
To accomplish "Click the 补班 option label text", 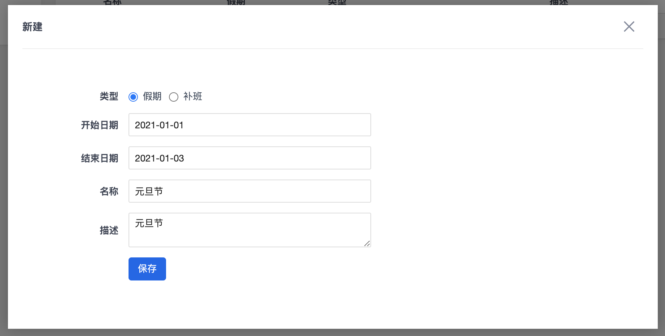I will coord(192,96).
